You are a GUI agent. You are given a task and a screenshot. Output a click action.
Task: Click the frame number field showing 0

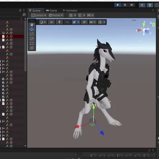(78, 154)
